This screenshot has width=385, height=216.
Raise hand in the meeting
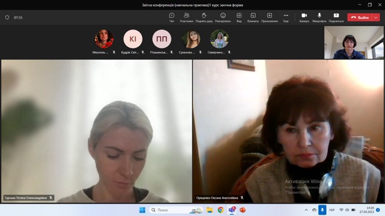[204, 17]
